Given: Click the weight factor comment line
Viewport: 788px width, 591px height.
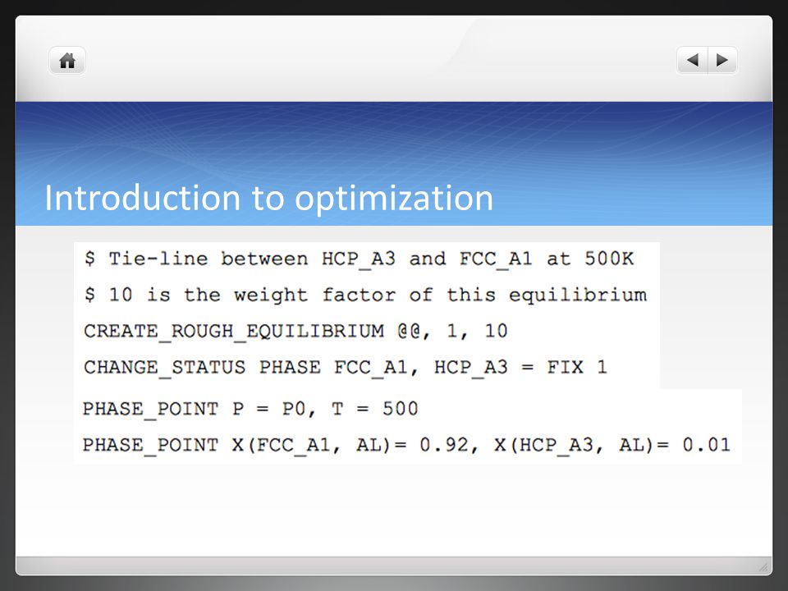Looking at the screenshot, I should pos(365,295).
